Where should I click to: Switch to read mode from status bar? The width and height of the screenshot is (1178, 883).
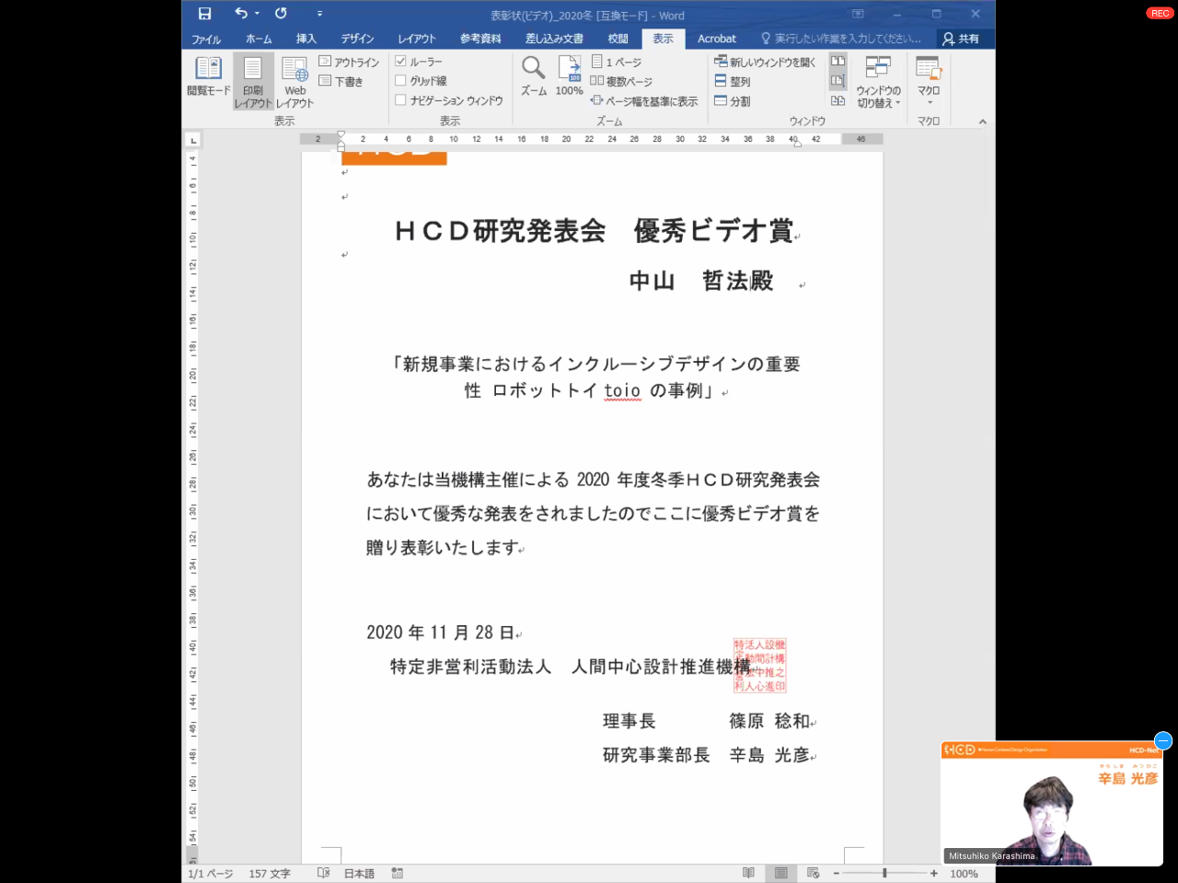748,873
